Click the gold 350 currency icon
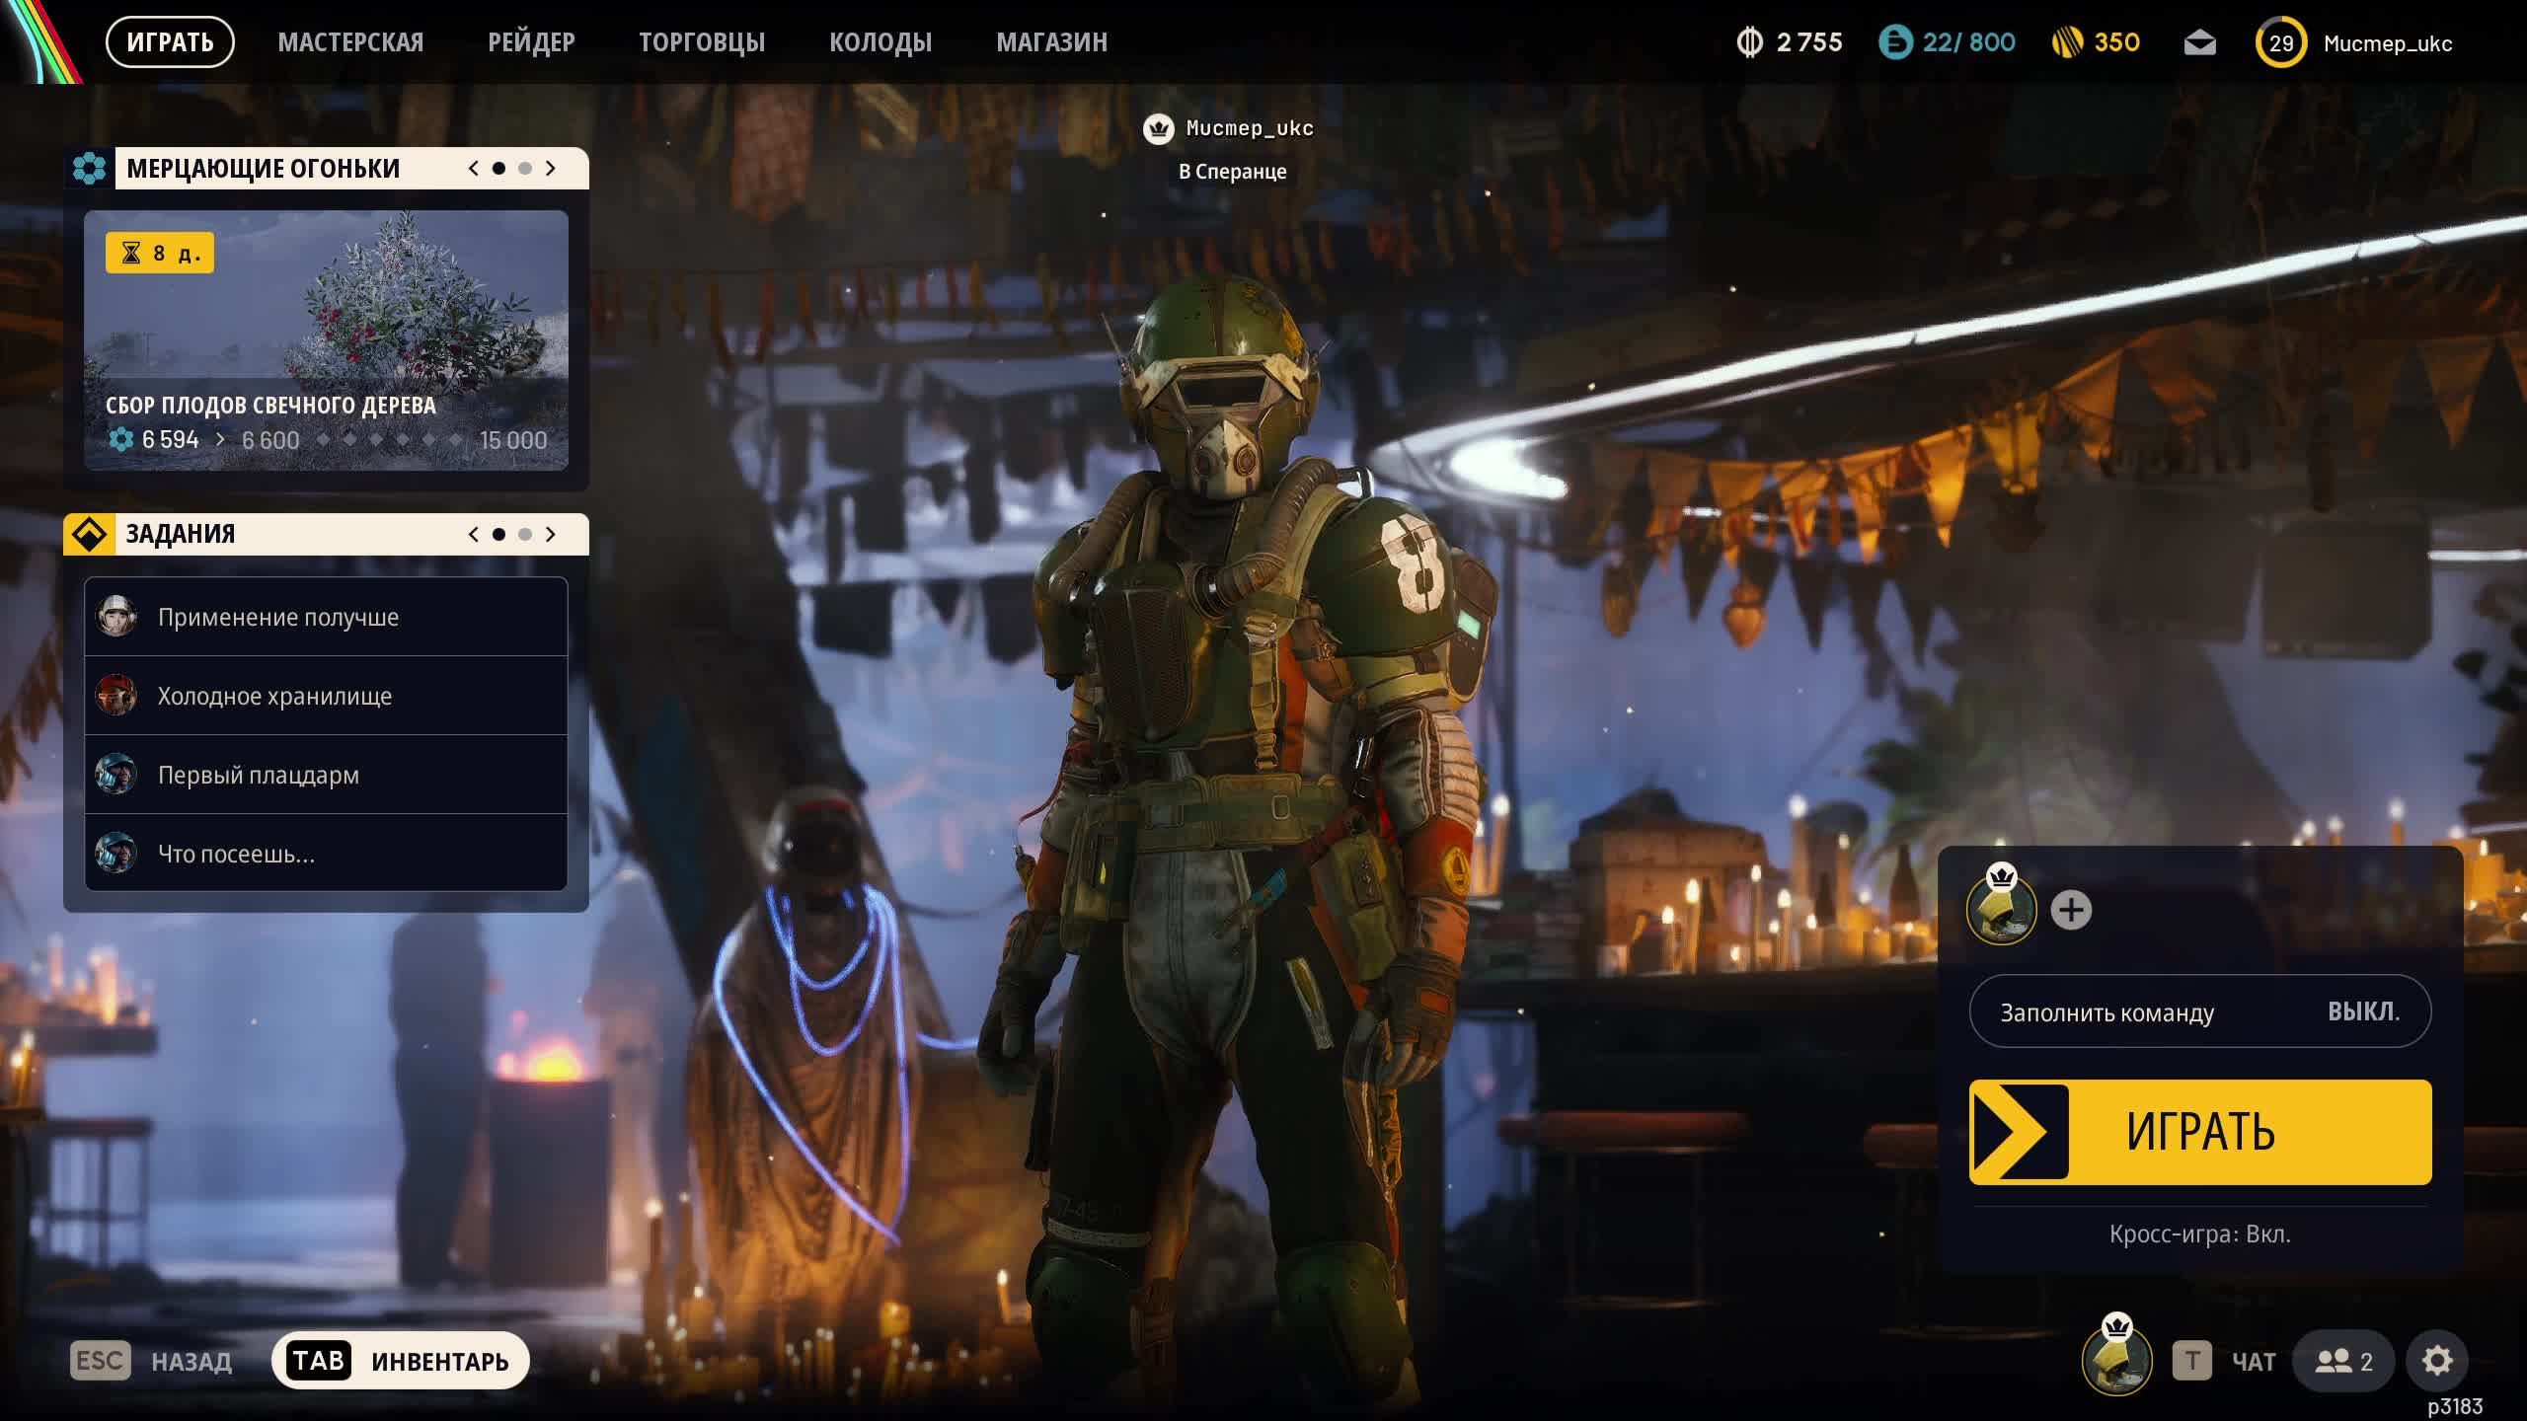This screenshot has height=1421, width=2527. (x=2067, y=43)
